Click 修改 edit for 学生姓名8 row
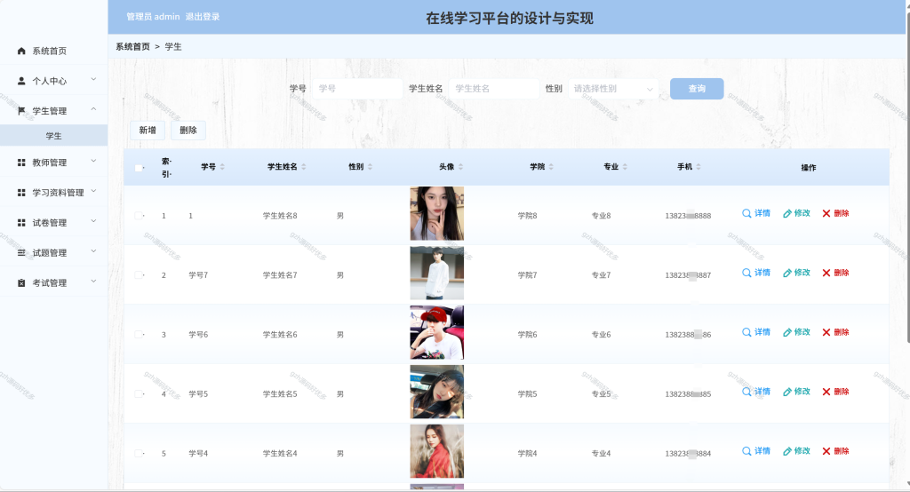 click(796, 213)
